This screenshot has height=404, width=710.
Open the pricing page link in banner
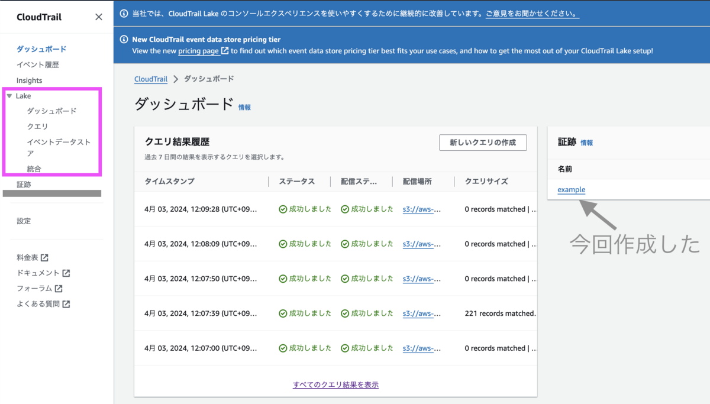(x=198, y=51)
